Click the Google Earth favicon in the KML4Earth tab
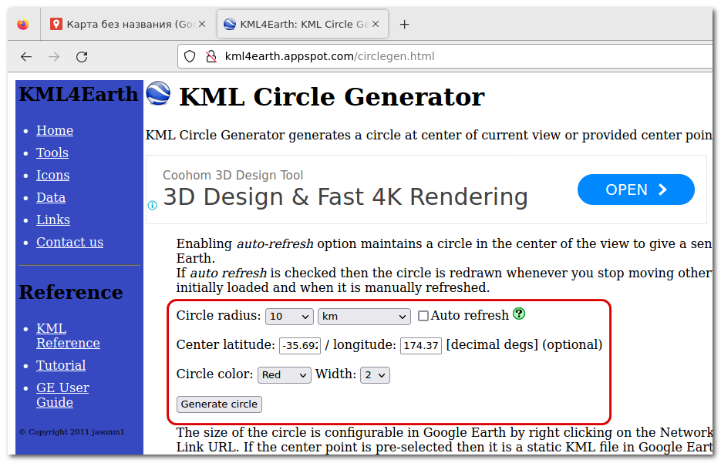 pyautogui.click(x=230, y=24)
